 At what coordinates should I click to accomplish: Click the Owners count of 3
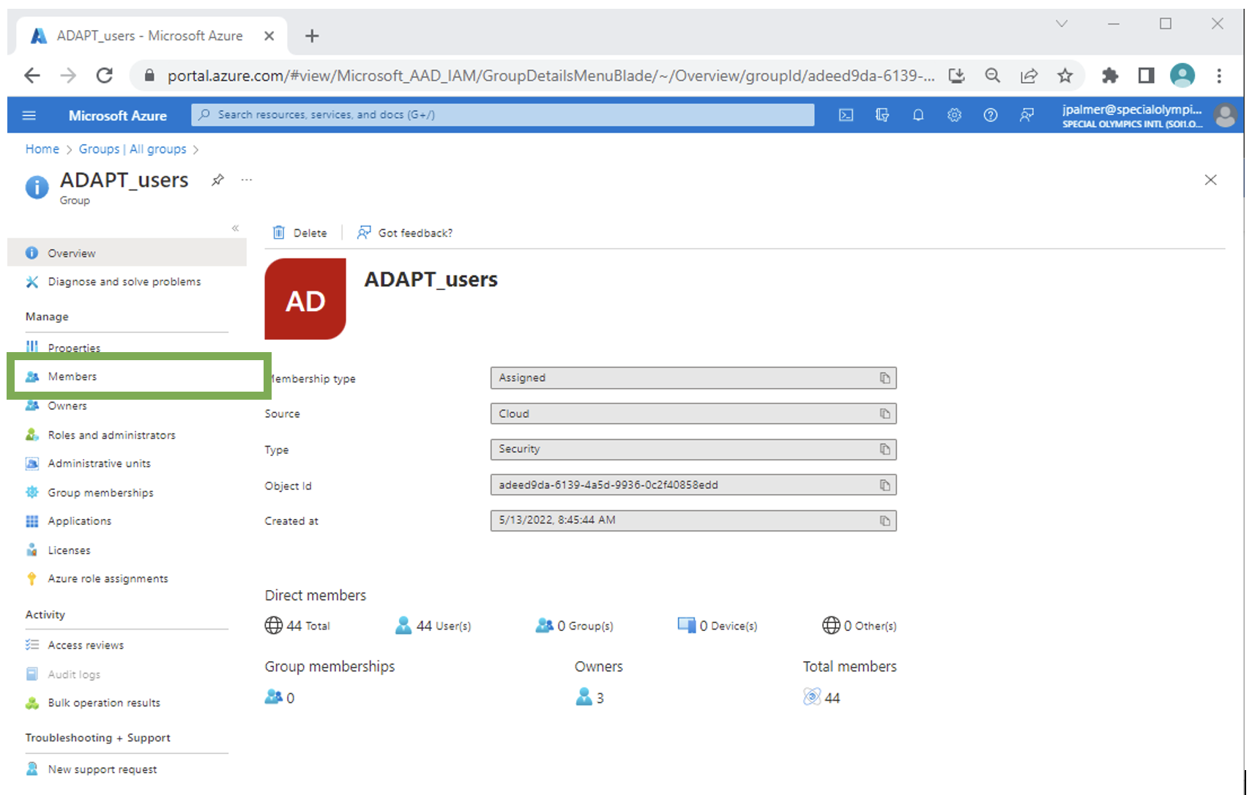[589, 698]
